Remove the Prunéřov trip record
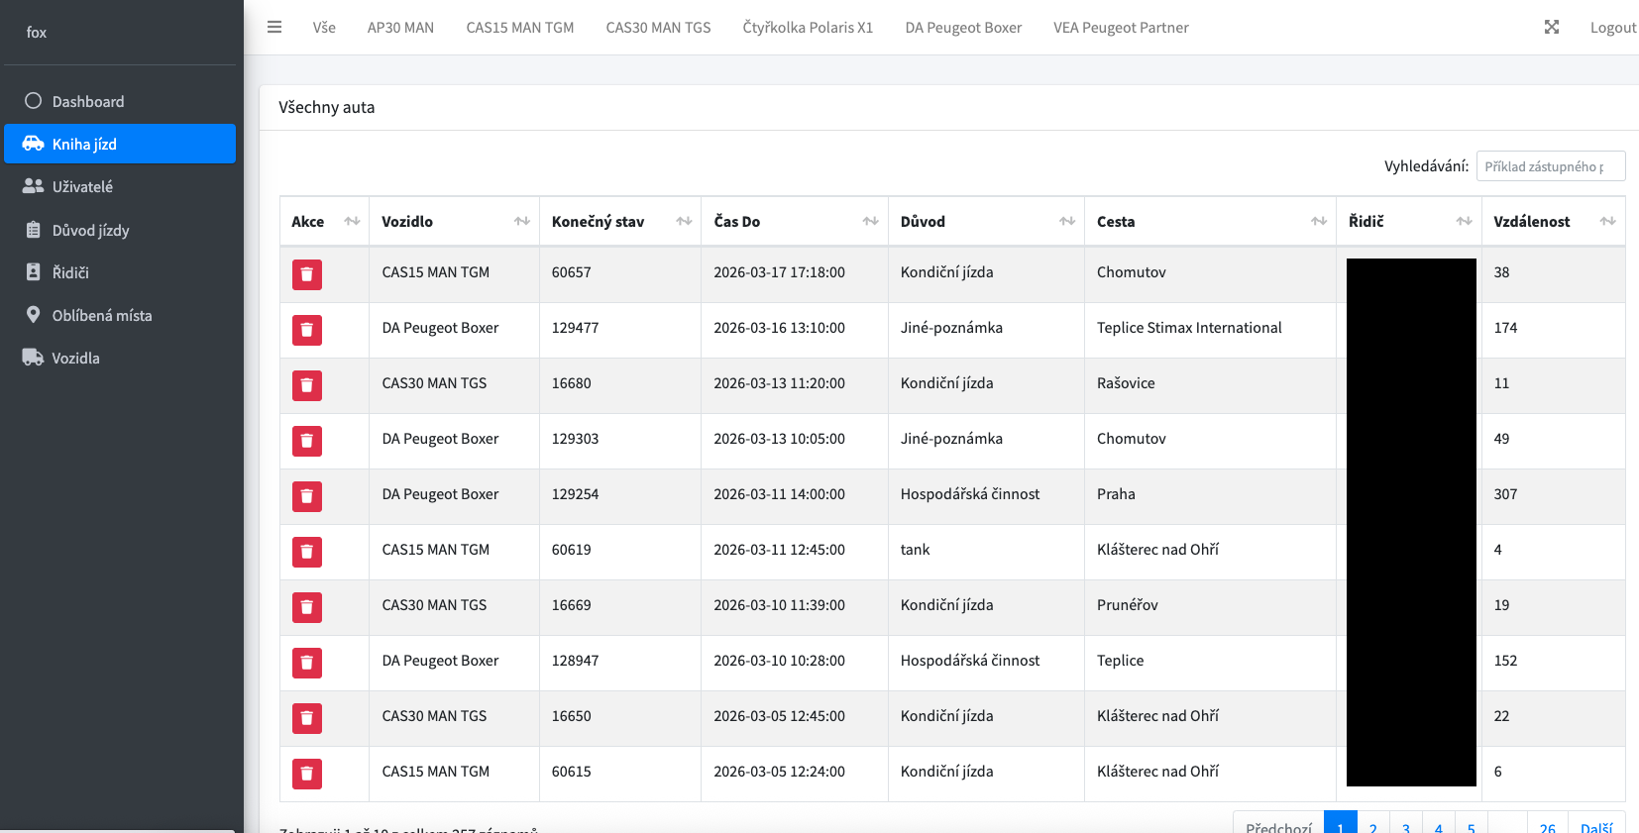Viewport: 1639px width, 833px height. point(307,607)
